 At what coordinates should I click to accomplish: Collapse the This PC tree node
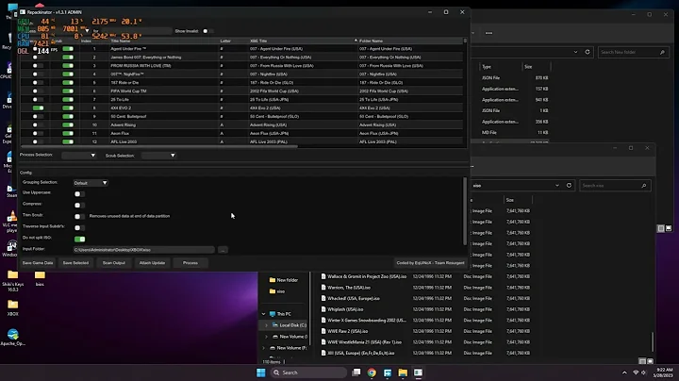263,314
